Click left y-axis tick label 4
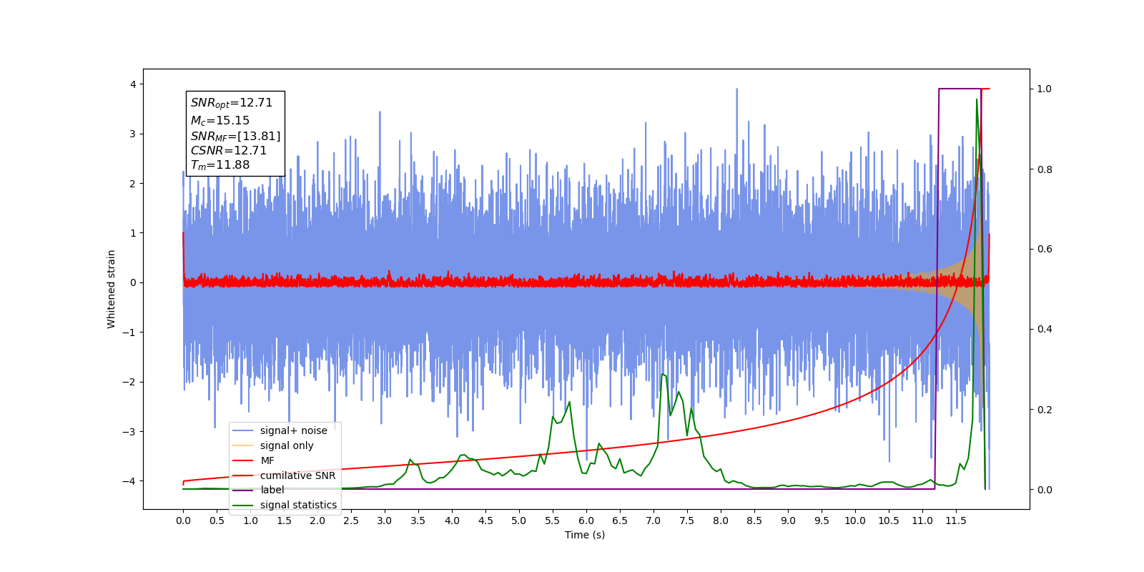 (133, 84)
